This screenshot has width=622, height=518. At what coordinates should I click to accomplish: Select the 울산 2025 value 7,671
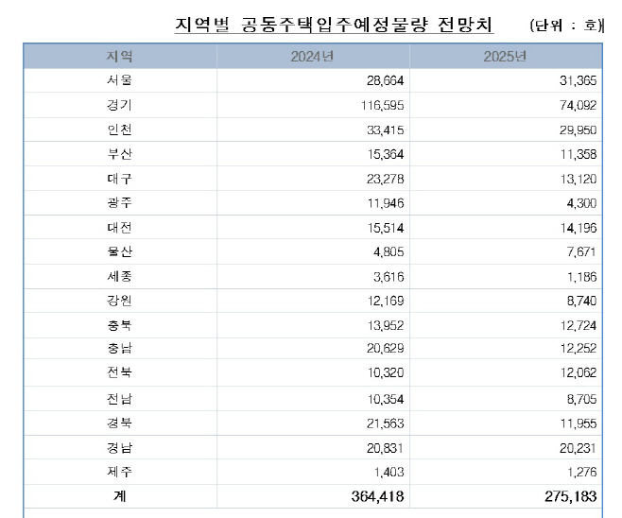(x=581, y=251)
